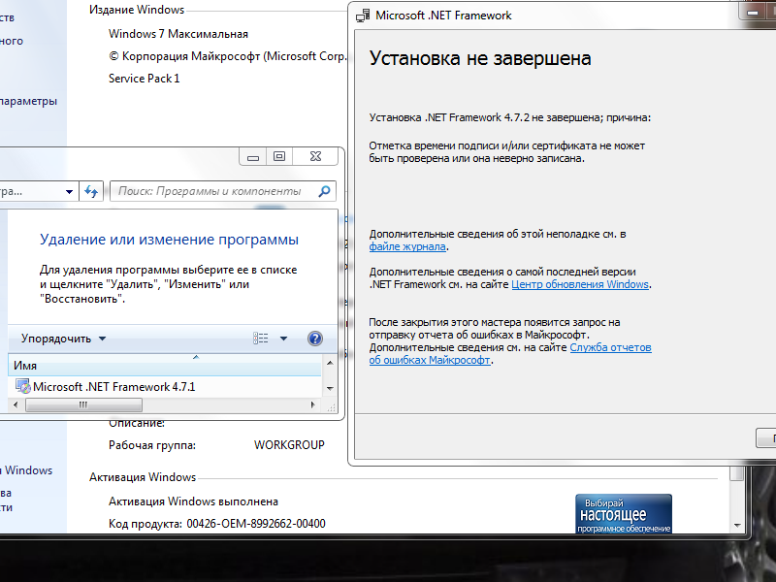The image size is (776, 582).
Task: Expand the address bar history dropdown arrow
Action: (69, 191)
